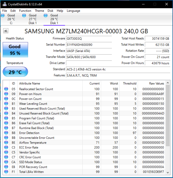Viewport: 173px width, 178px height.
Task: Click status orb for Runtime Bad Block
Action: coord(6,128)
